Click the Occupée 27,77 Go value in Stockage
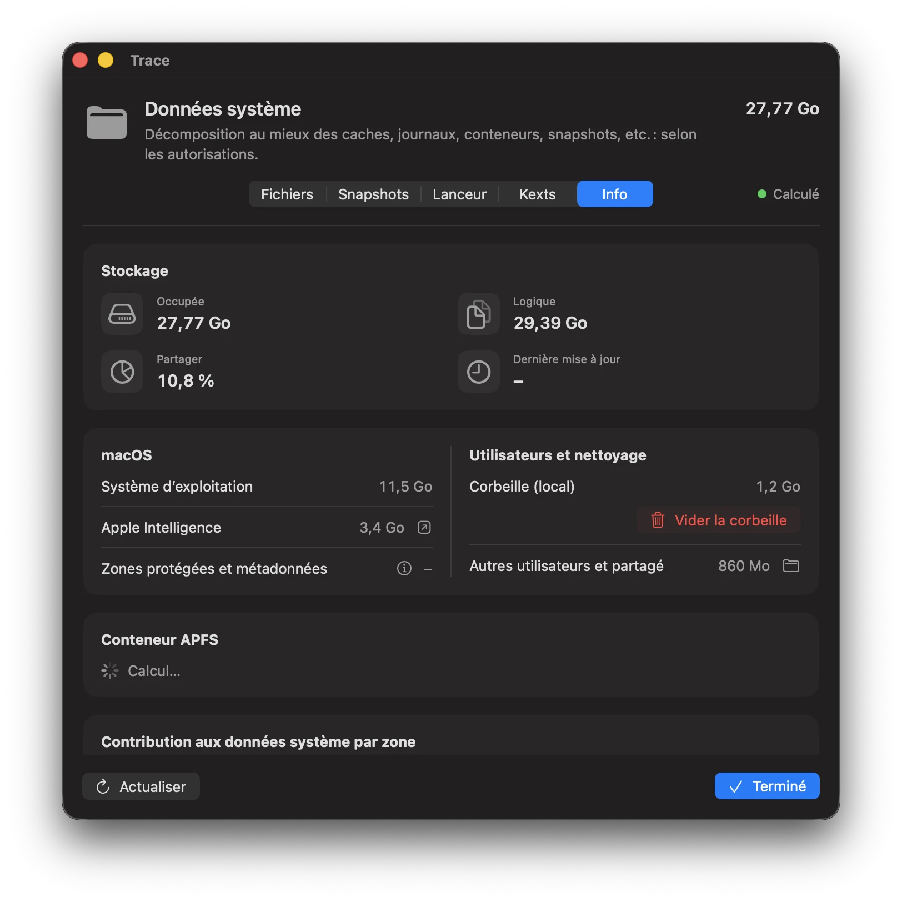Screen dimensions: 902x902 [194, 323]
